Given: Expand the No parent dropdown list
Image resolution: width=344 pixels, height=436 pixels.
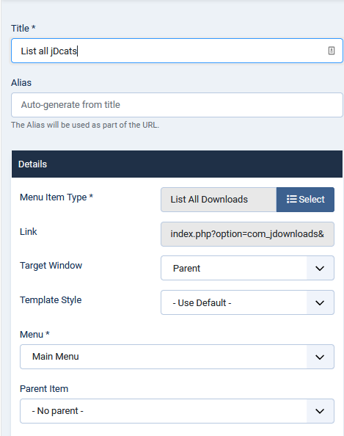Looking at the screenshot, I should click(177, 411).
